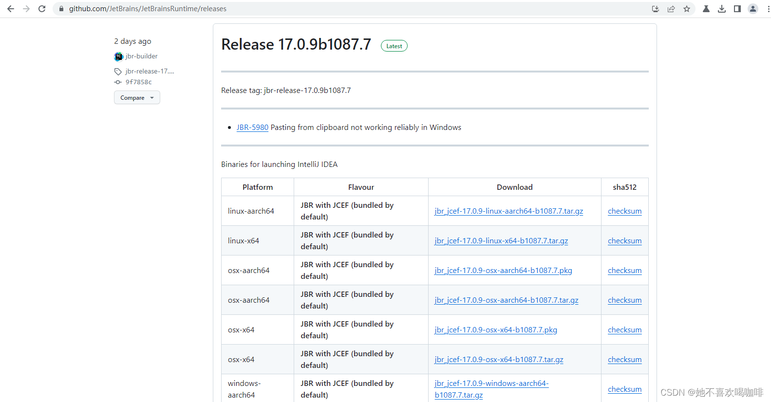This screenshot has width=771, height=402.
Task: Open commit 9f7858c
Action: pos(139,82)
